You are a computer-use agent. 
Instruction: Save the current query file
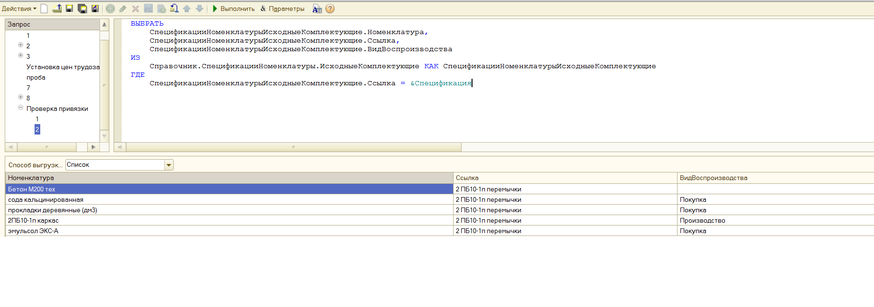[69, 9]
